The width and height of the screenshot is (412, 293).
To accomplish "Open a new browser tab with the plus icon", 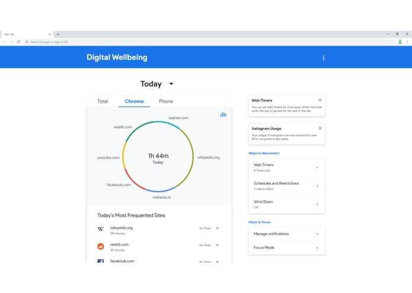I will coord(58,34).
